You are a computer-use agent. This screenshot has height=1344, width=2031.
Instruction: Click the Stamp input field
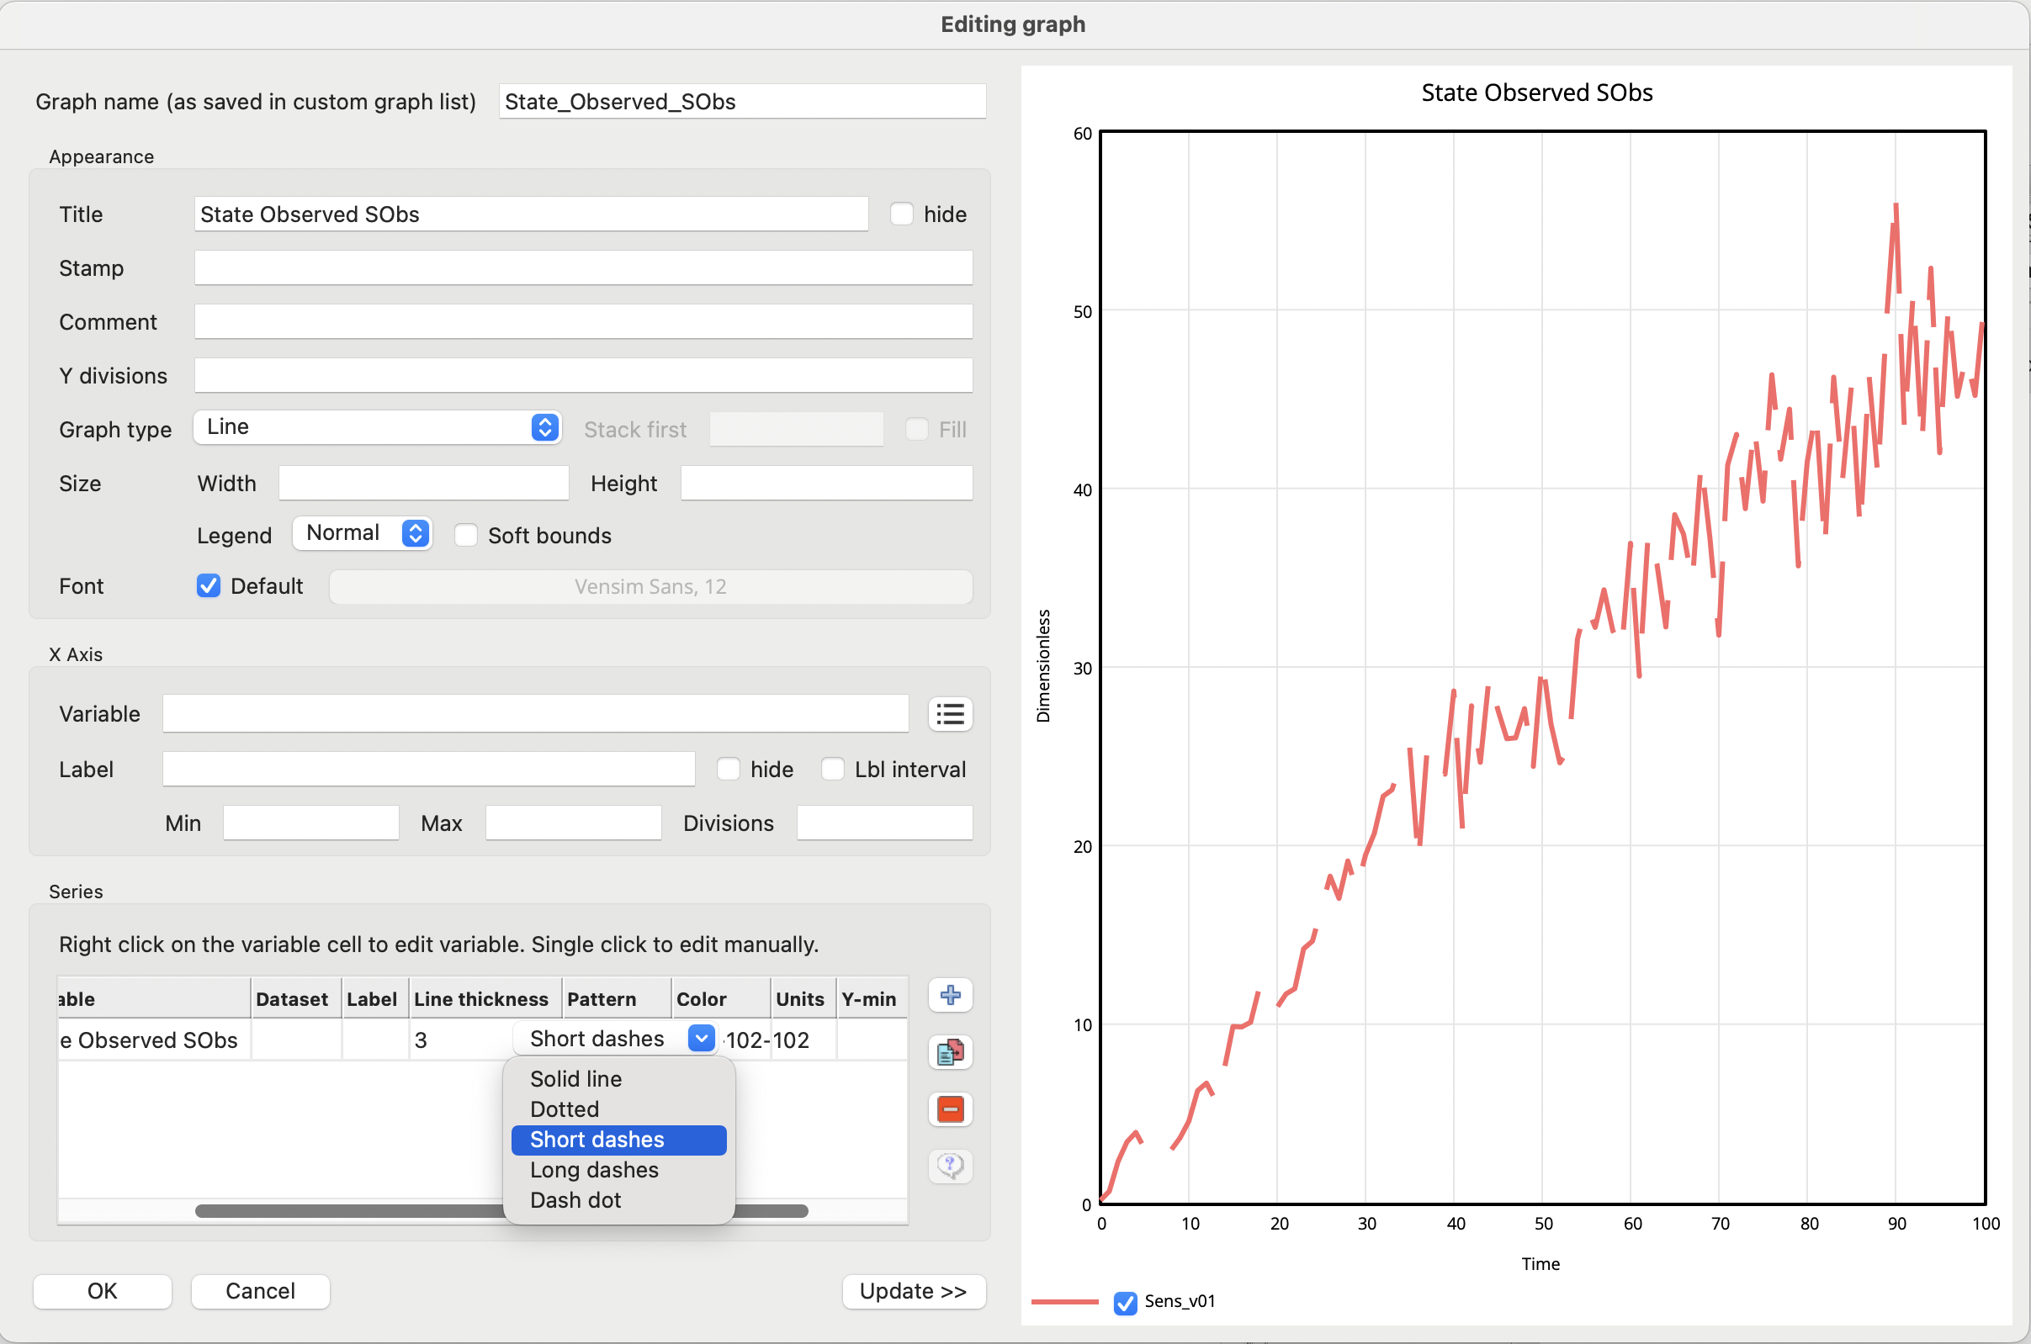coord(583,267)
